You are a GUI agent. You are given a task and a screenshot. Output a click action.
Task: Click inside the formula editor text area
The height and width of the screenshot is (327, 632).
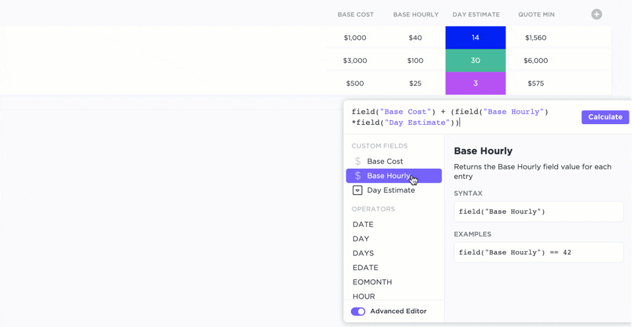point(461,117)
